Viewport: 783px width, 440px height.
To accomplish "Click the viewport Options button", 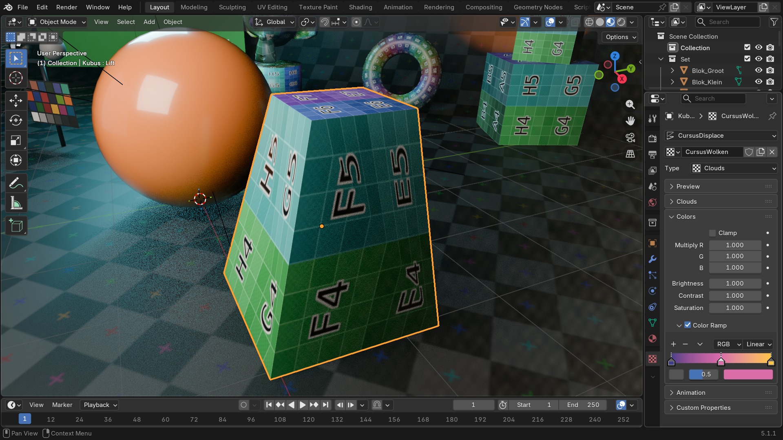I will 620,37.
